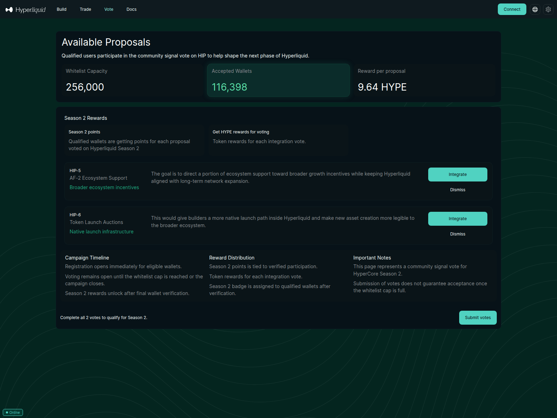
Task: Click the Hyperliquid wordmark text
Action: pyautogui.click(x=31, y=10)
